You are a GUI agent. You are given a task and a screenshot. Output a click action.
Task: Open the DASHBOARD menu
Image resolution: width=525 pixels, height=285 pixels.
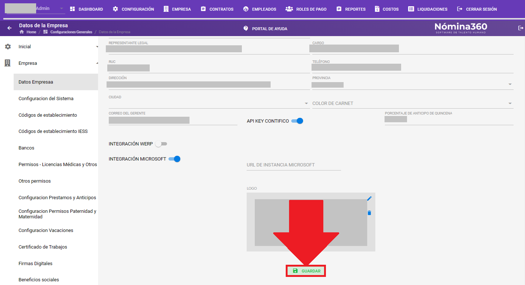tap(86, 9)
